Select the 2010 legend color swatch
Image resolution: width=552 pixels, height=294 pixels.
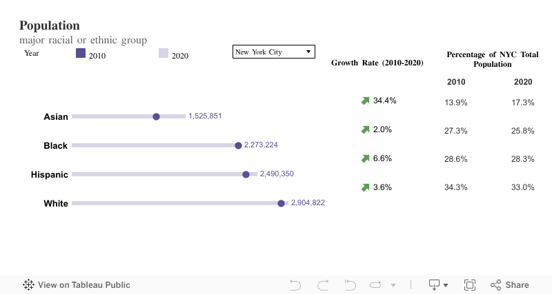click(x=81, y=53)
